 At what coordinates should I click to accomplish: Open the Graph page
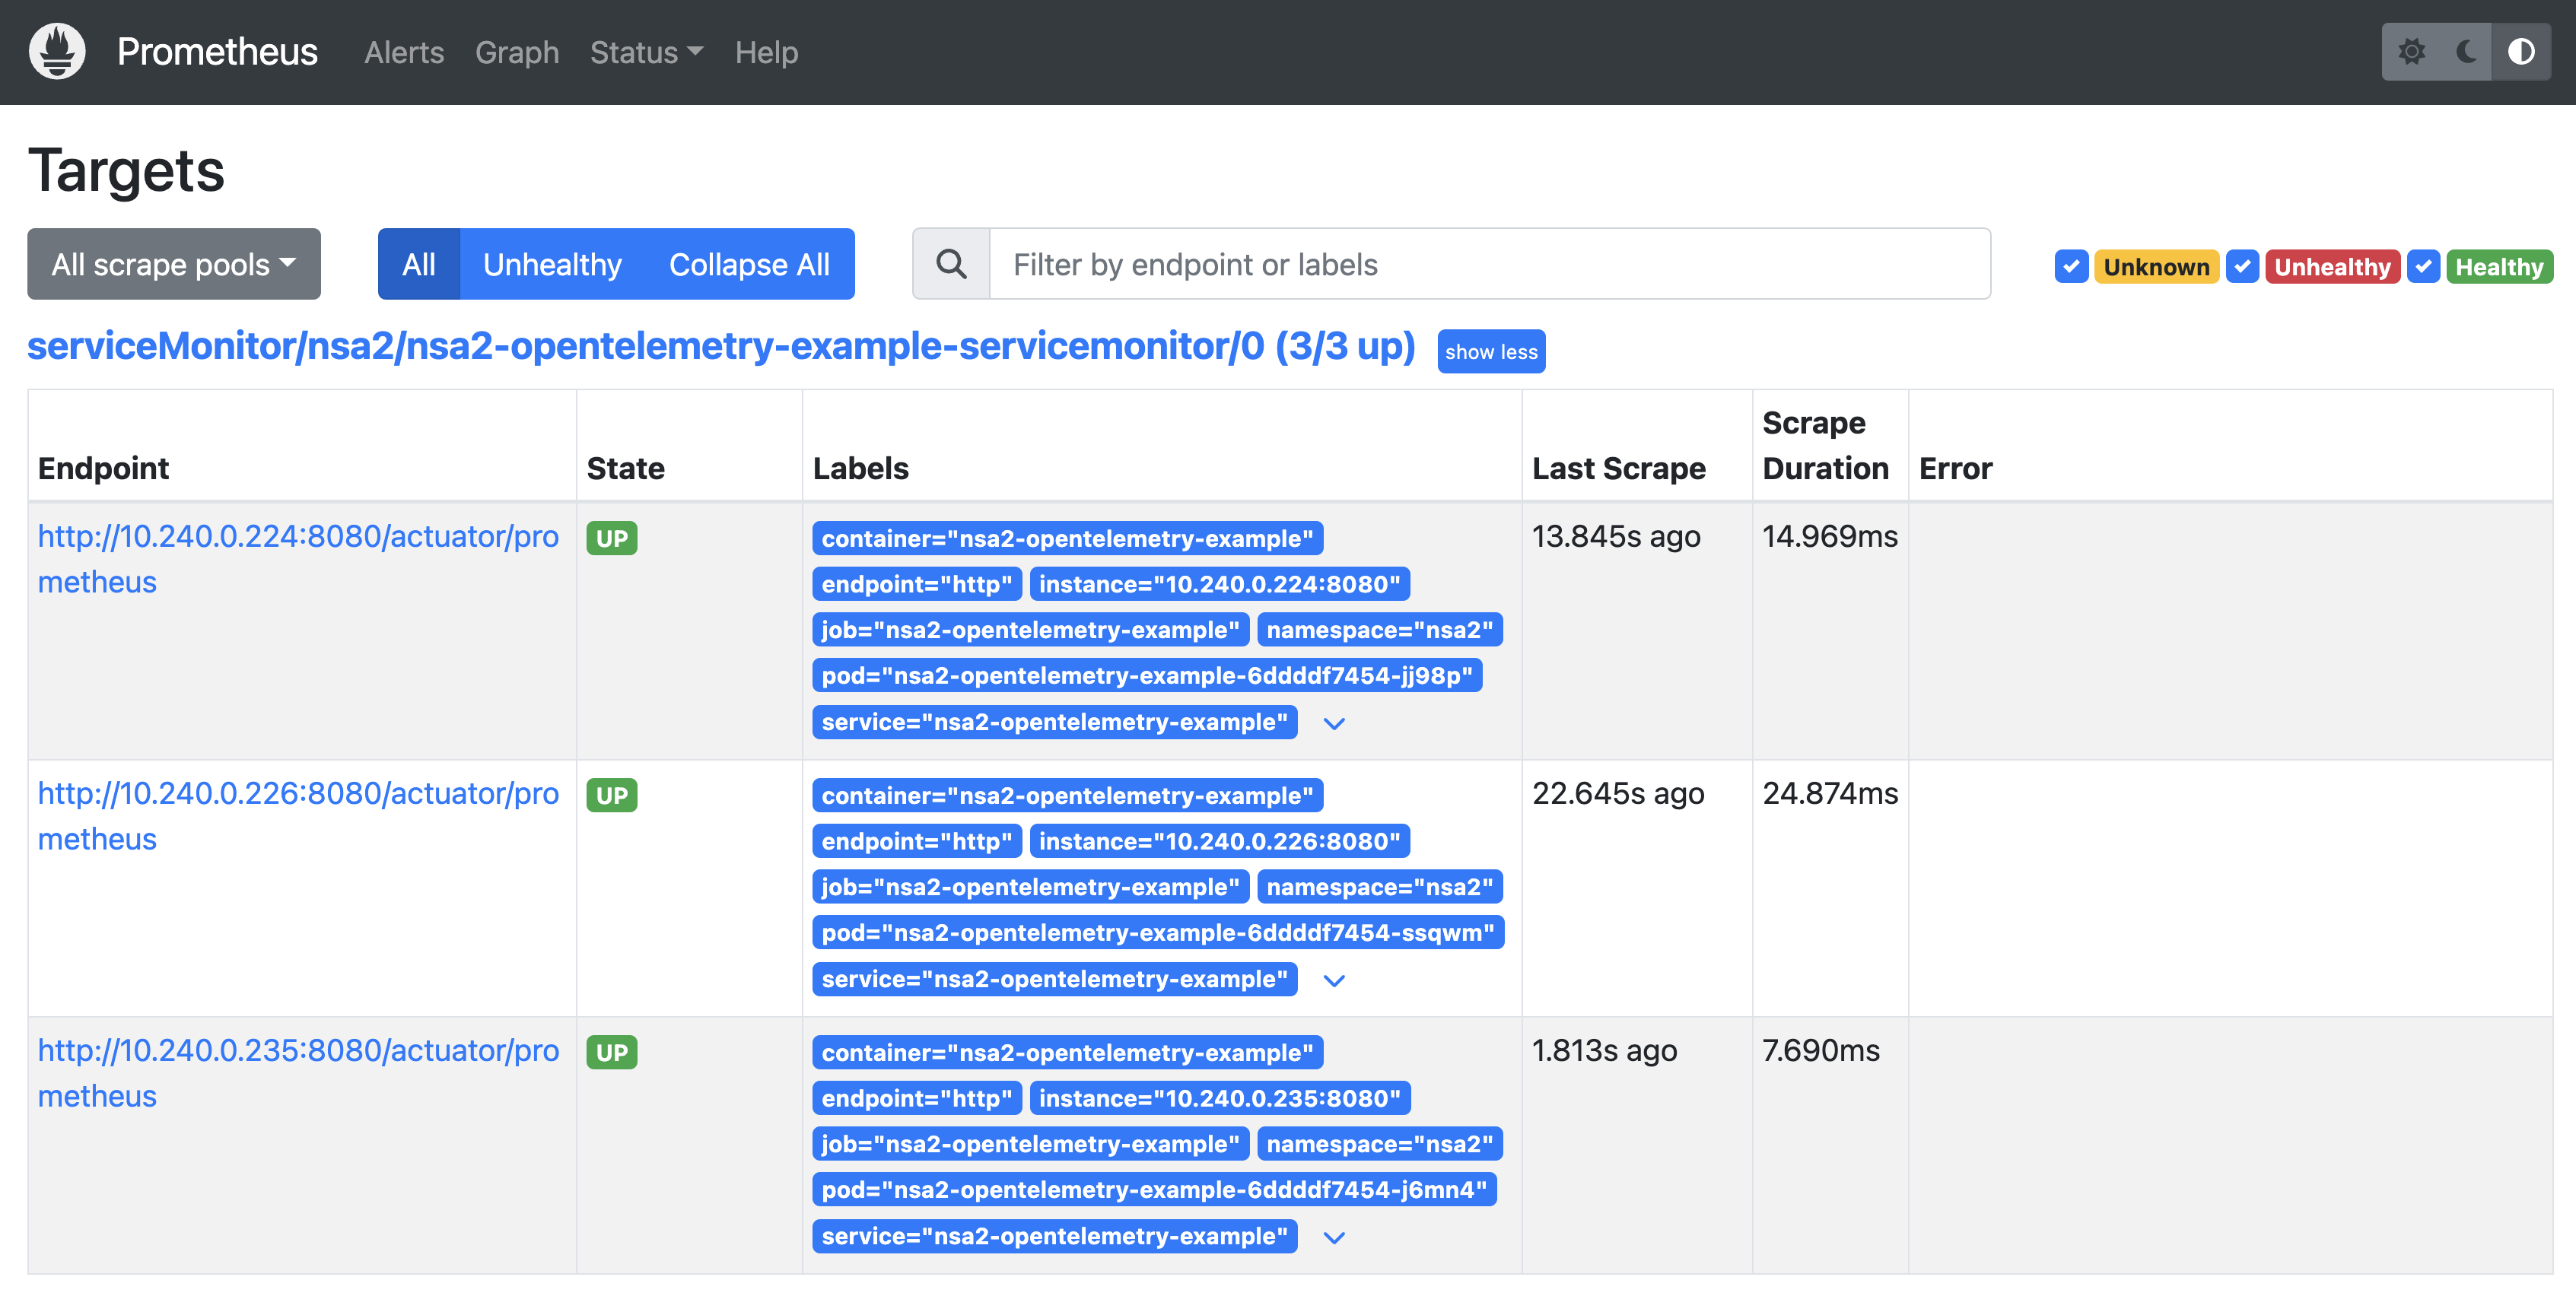point(517,52)
